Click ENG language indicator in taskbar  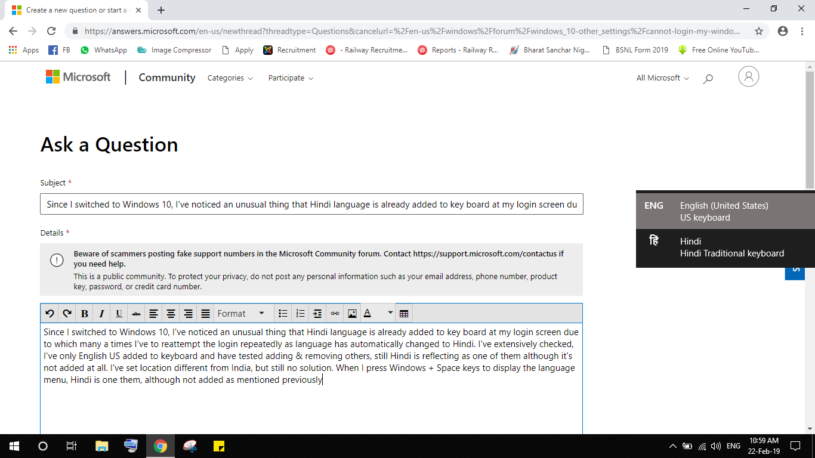(734, 446)
